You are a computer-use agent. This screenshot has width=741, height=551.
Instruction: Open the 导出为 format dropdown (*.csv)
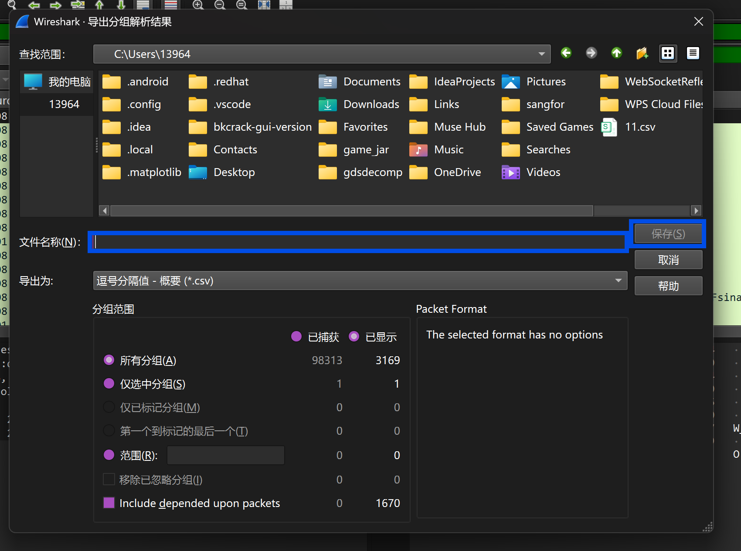point(360,281)
